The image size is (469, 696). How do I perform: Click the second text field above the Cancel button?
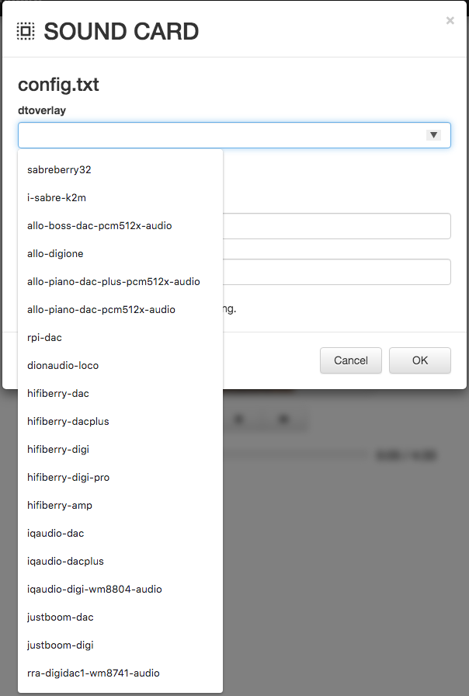(337, 272)
